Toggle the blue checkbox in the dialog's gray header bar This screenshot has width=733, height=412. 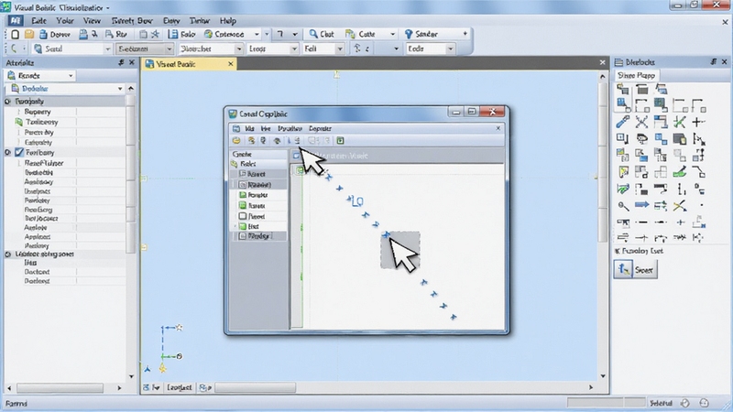pyautogui.click(x=296, y=156)
